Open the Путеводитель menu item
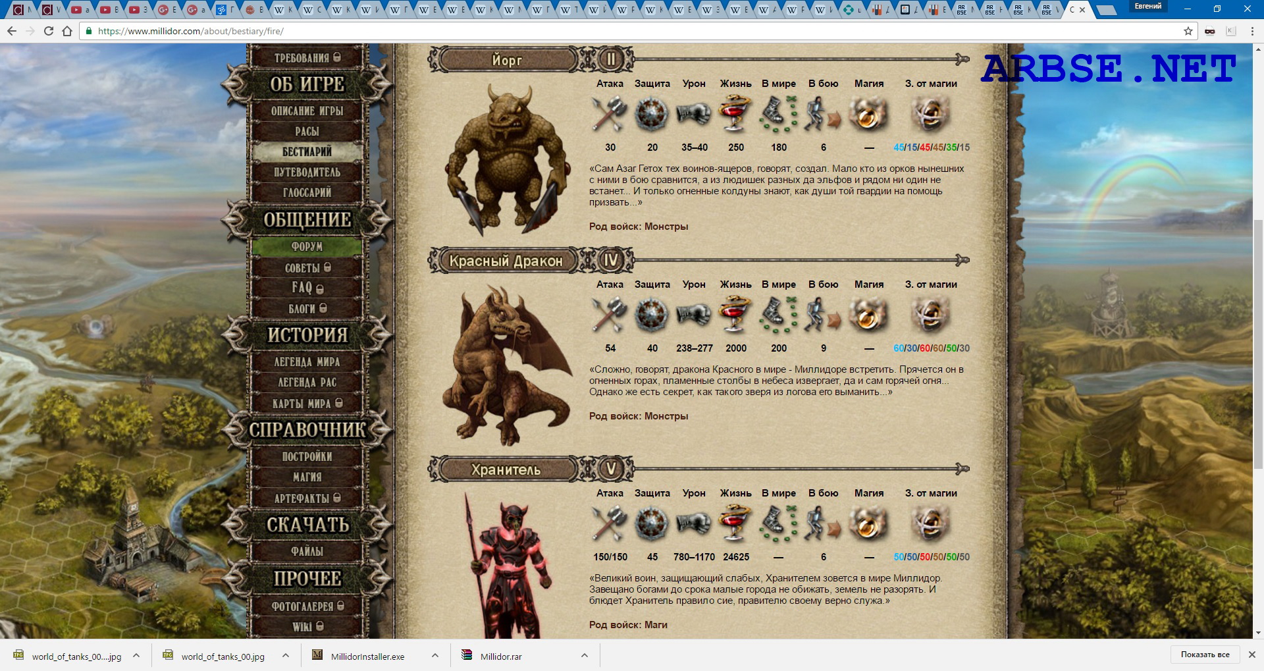Viewport: 1264px width, 671px height. coord(307,172)
